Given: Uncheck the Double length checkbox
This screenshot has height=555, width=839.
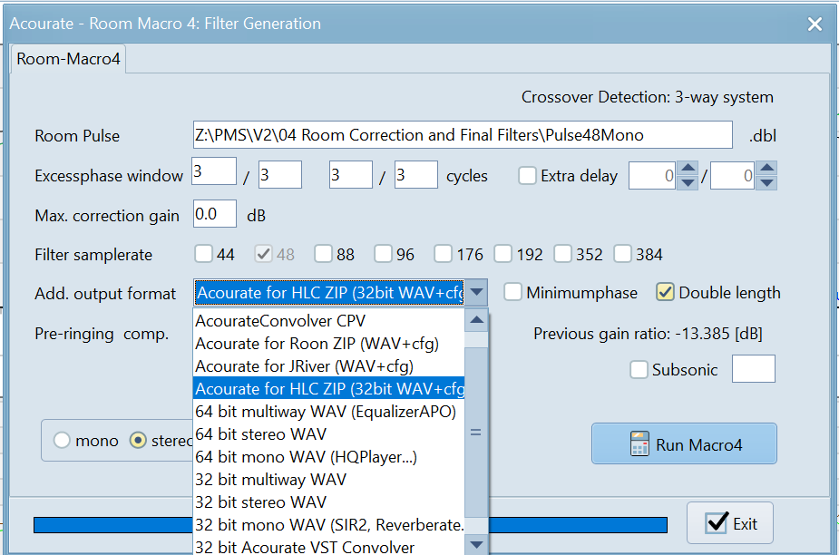Looking at the screenshot, I should pyautogui.click(x=665, y=292).
